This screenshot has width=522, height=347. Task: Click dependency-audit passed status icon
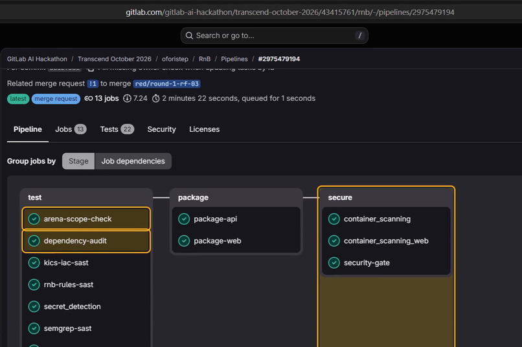[x=34, y=241]
